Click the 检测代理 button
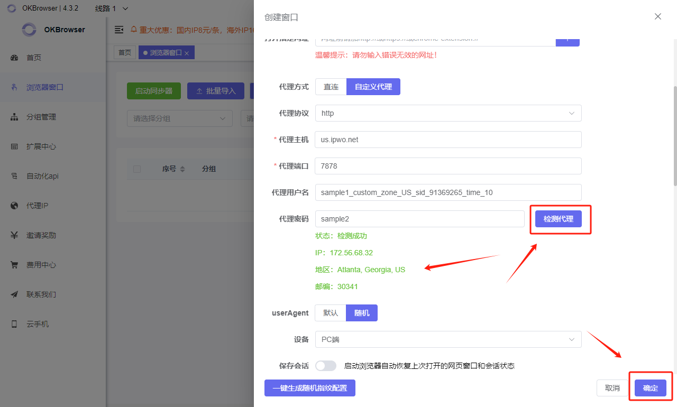 coord(558,219)
